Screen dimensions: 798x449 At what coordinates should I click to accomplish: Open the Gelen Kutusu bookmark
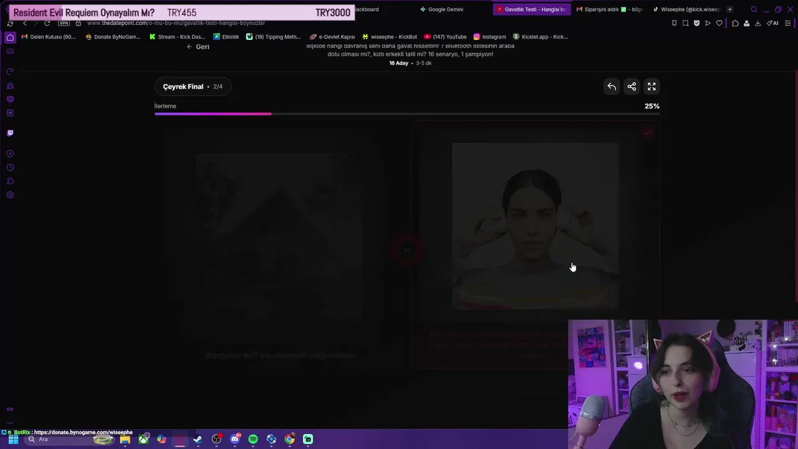(x=48, y=37)
